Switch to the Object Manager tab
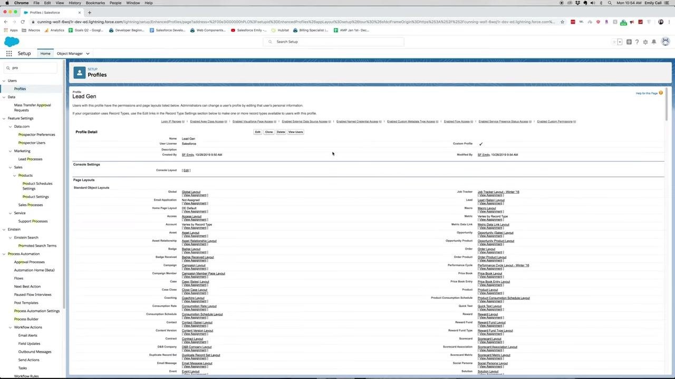The height and width of the screenshot is (379, 675). tap(70, 54)
